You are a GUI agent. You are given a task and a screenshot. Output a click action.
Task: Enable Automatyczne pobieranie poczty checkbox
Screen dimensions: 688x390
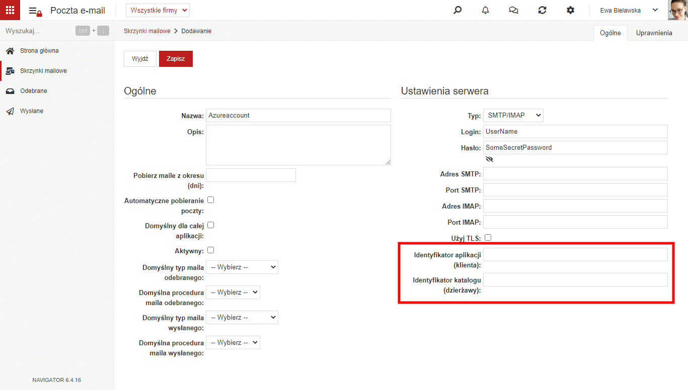[x=211, y=200]
